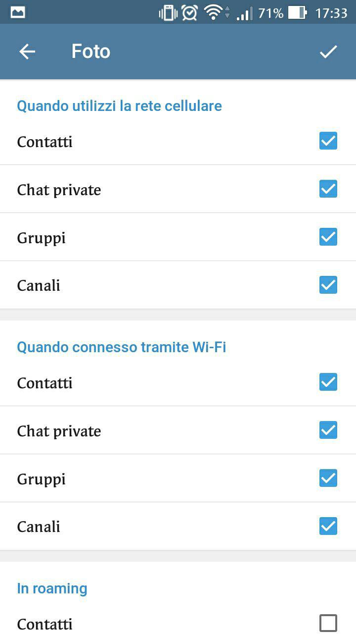Tap the battery status icon
356x634 pixels.
click(297, 12)
